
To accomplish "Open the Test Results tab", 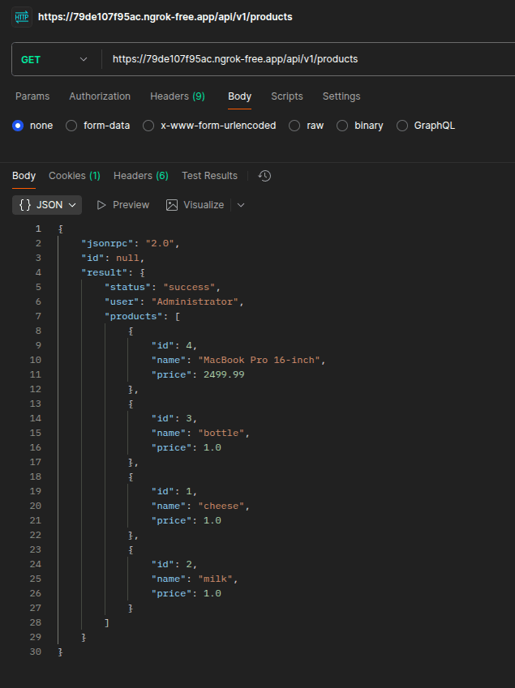I will 209,176.
